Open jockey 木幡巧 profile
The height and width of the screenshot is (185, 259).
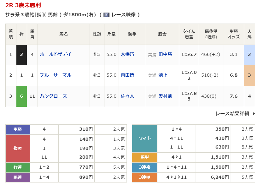click(x=127, y=54)
